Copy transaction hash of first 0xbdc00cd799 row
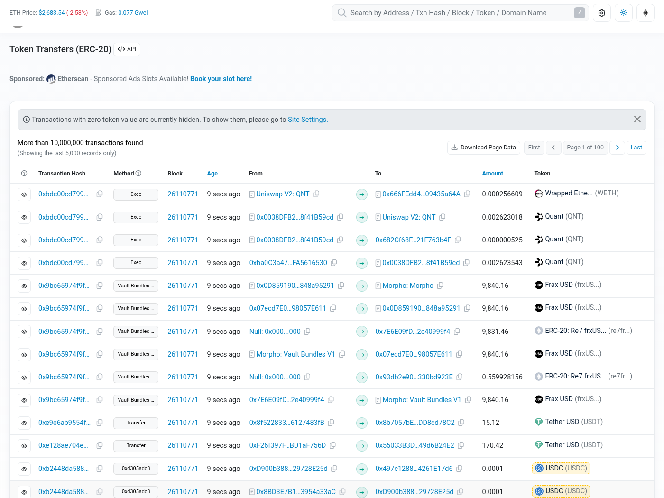 [x=100, y=194]
